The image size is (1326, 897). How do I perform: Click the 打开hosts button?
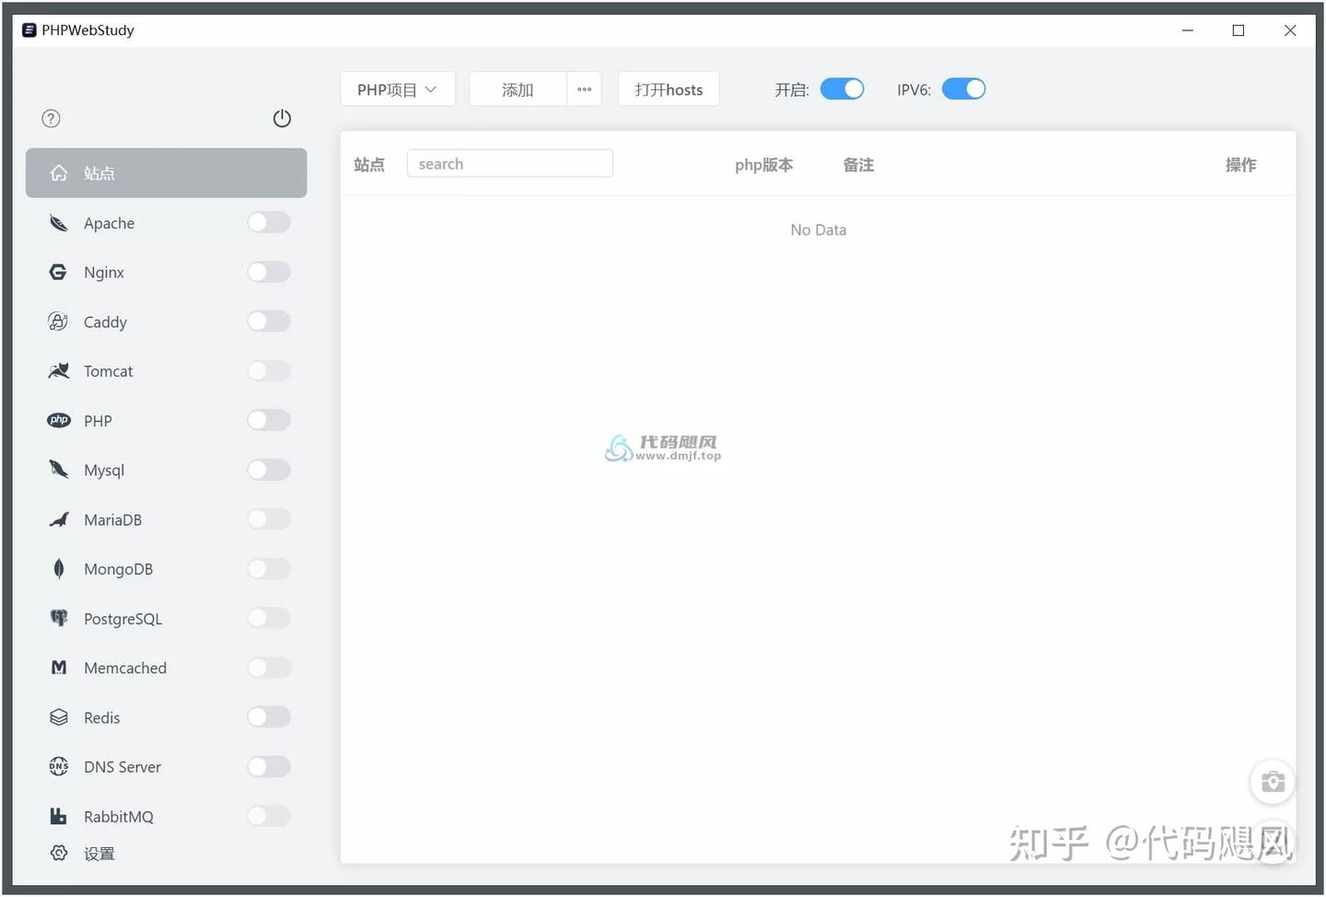pyautogui.click(x=669, y=88)
